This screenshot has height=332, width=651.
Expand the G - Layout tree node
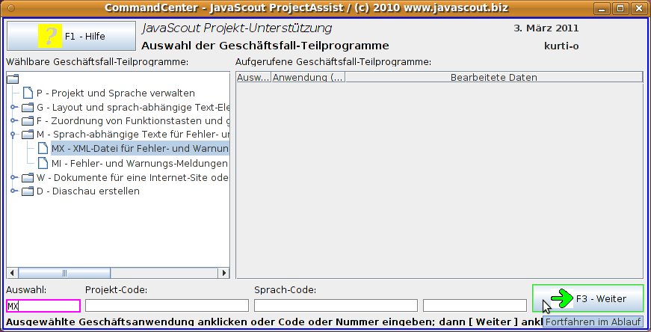13,108
